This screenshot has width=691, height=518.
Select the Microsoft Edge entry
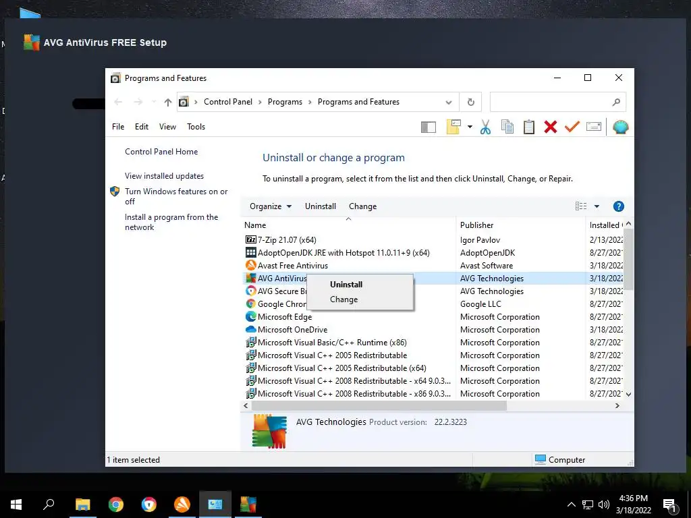(x=285, y=317)
